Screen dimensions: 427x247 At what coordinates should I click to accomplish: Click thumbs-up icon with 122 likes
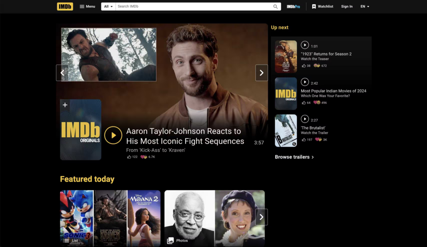click(129, 157)
